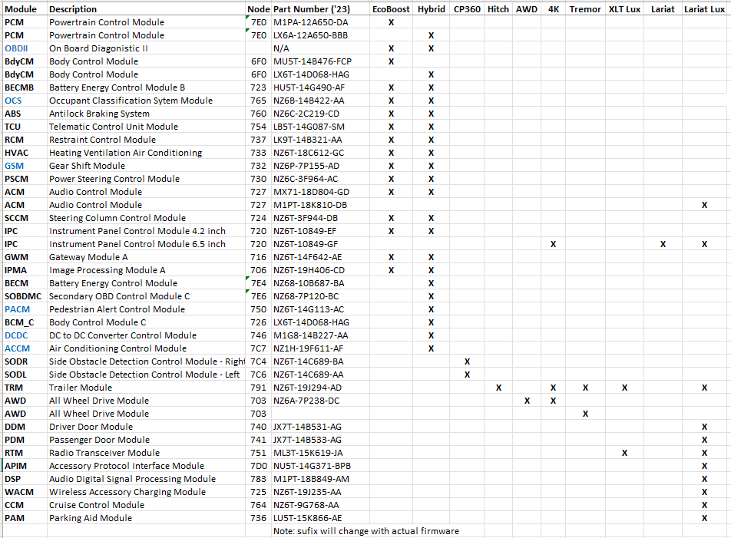Viewport: 731px width, 538px height.
Task: Open the PACM module link
Action: [17, 309]
